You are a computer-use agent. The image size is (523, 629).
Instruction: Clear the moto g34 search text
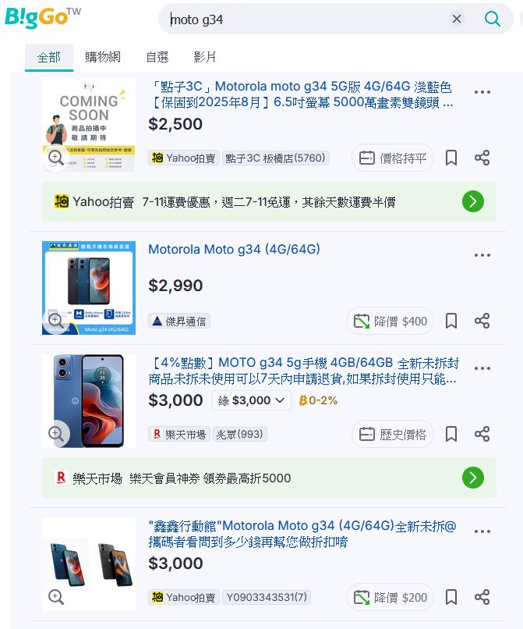[457, 19]
